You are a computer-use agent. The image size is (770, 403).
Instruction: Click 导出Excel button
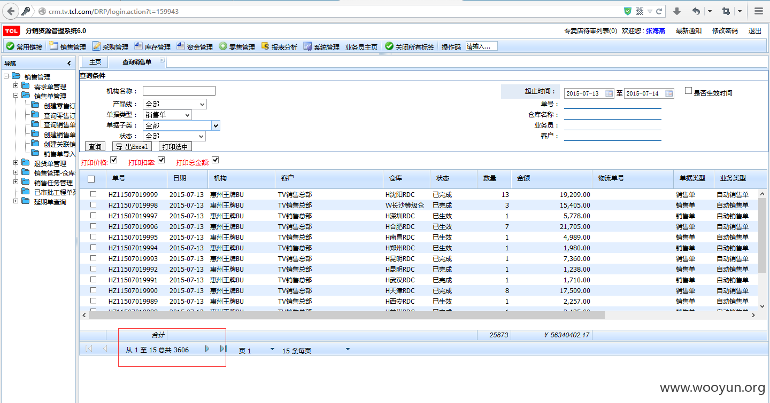pyautogui.click(x=132, y=147)
